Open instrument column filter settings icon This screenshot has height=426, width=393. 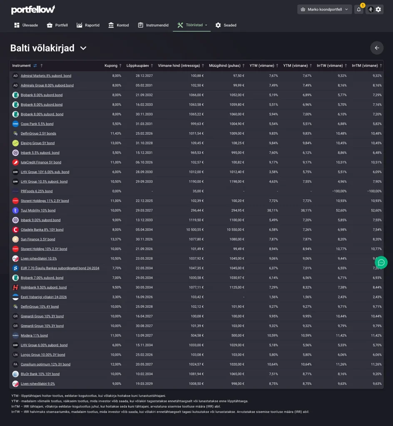35,65
